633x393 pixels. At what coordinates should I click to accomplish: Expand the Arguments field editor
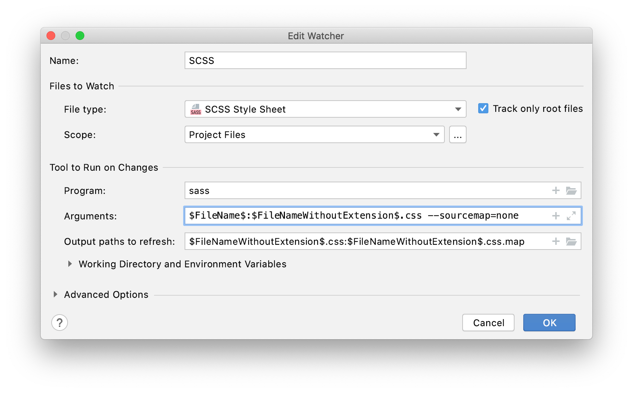[571, 216]
